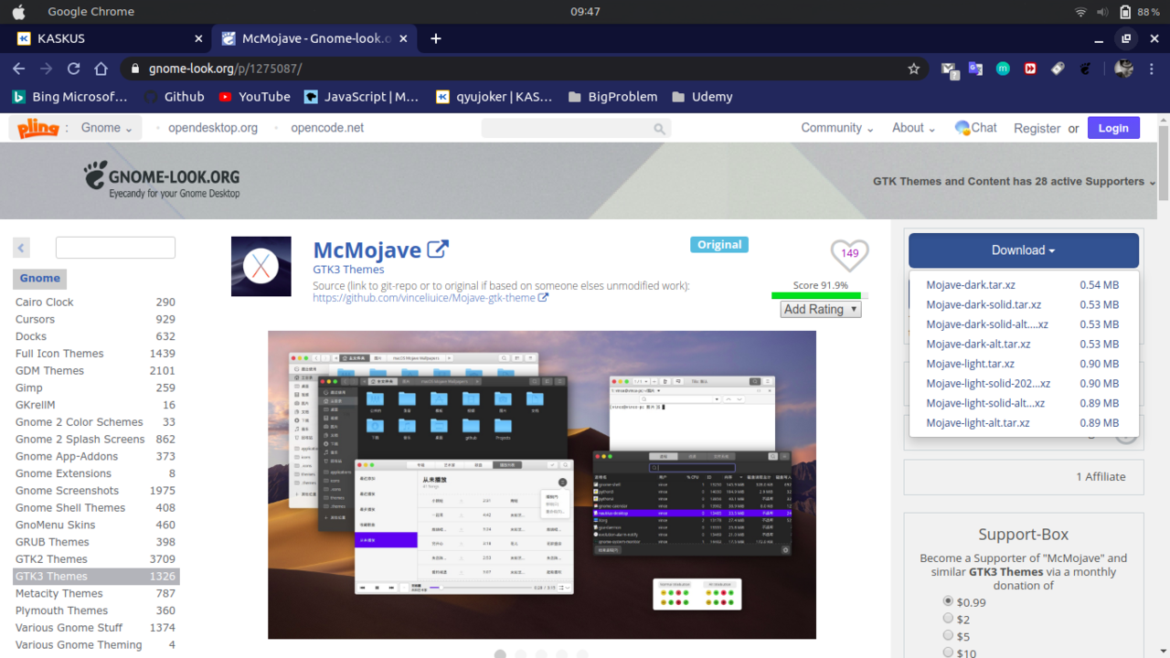The height and width of the screenshot is (658, 1170).
Task: Expand the 28 active Supporters chevron
Action: pos(1152,183)
